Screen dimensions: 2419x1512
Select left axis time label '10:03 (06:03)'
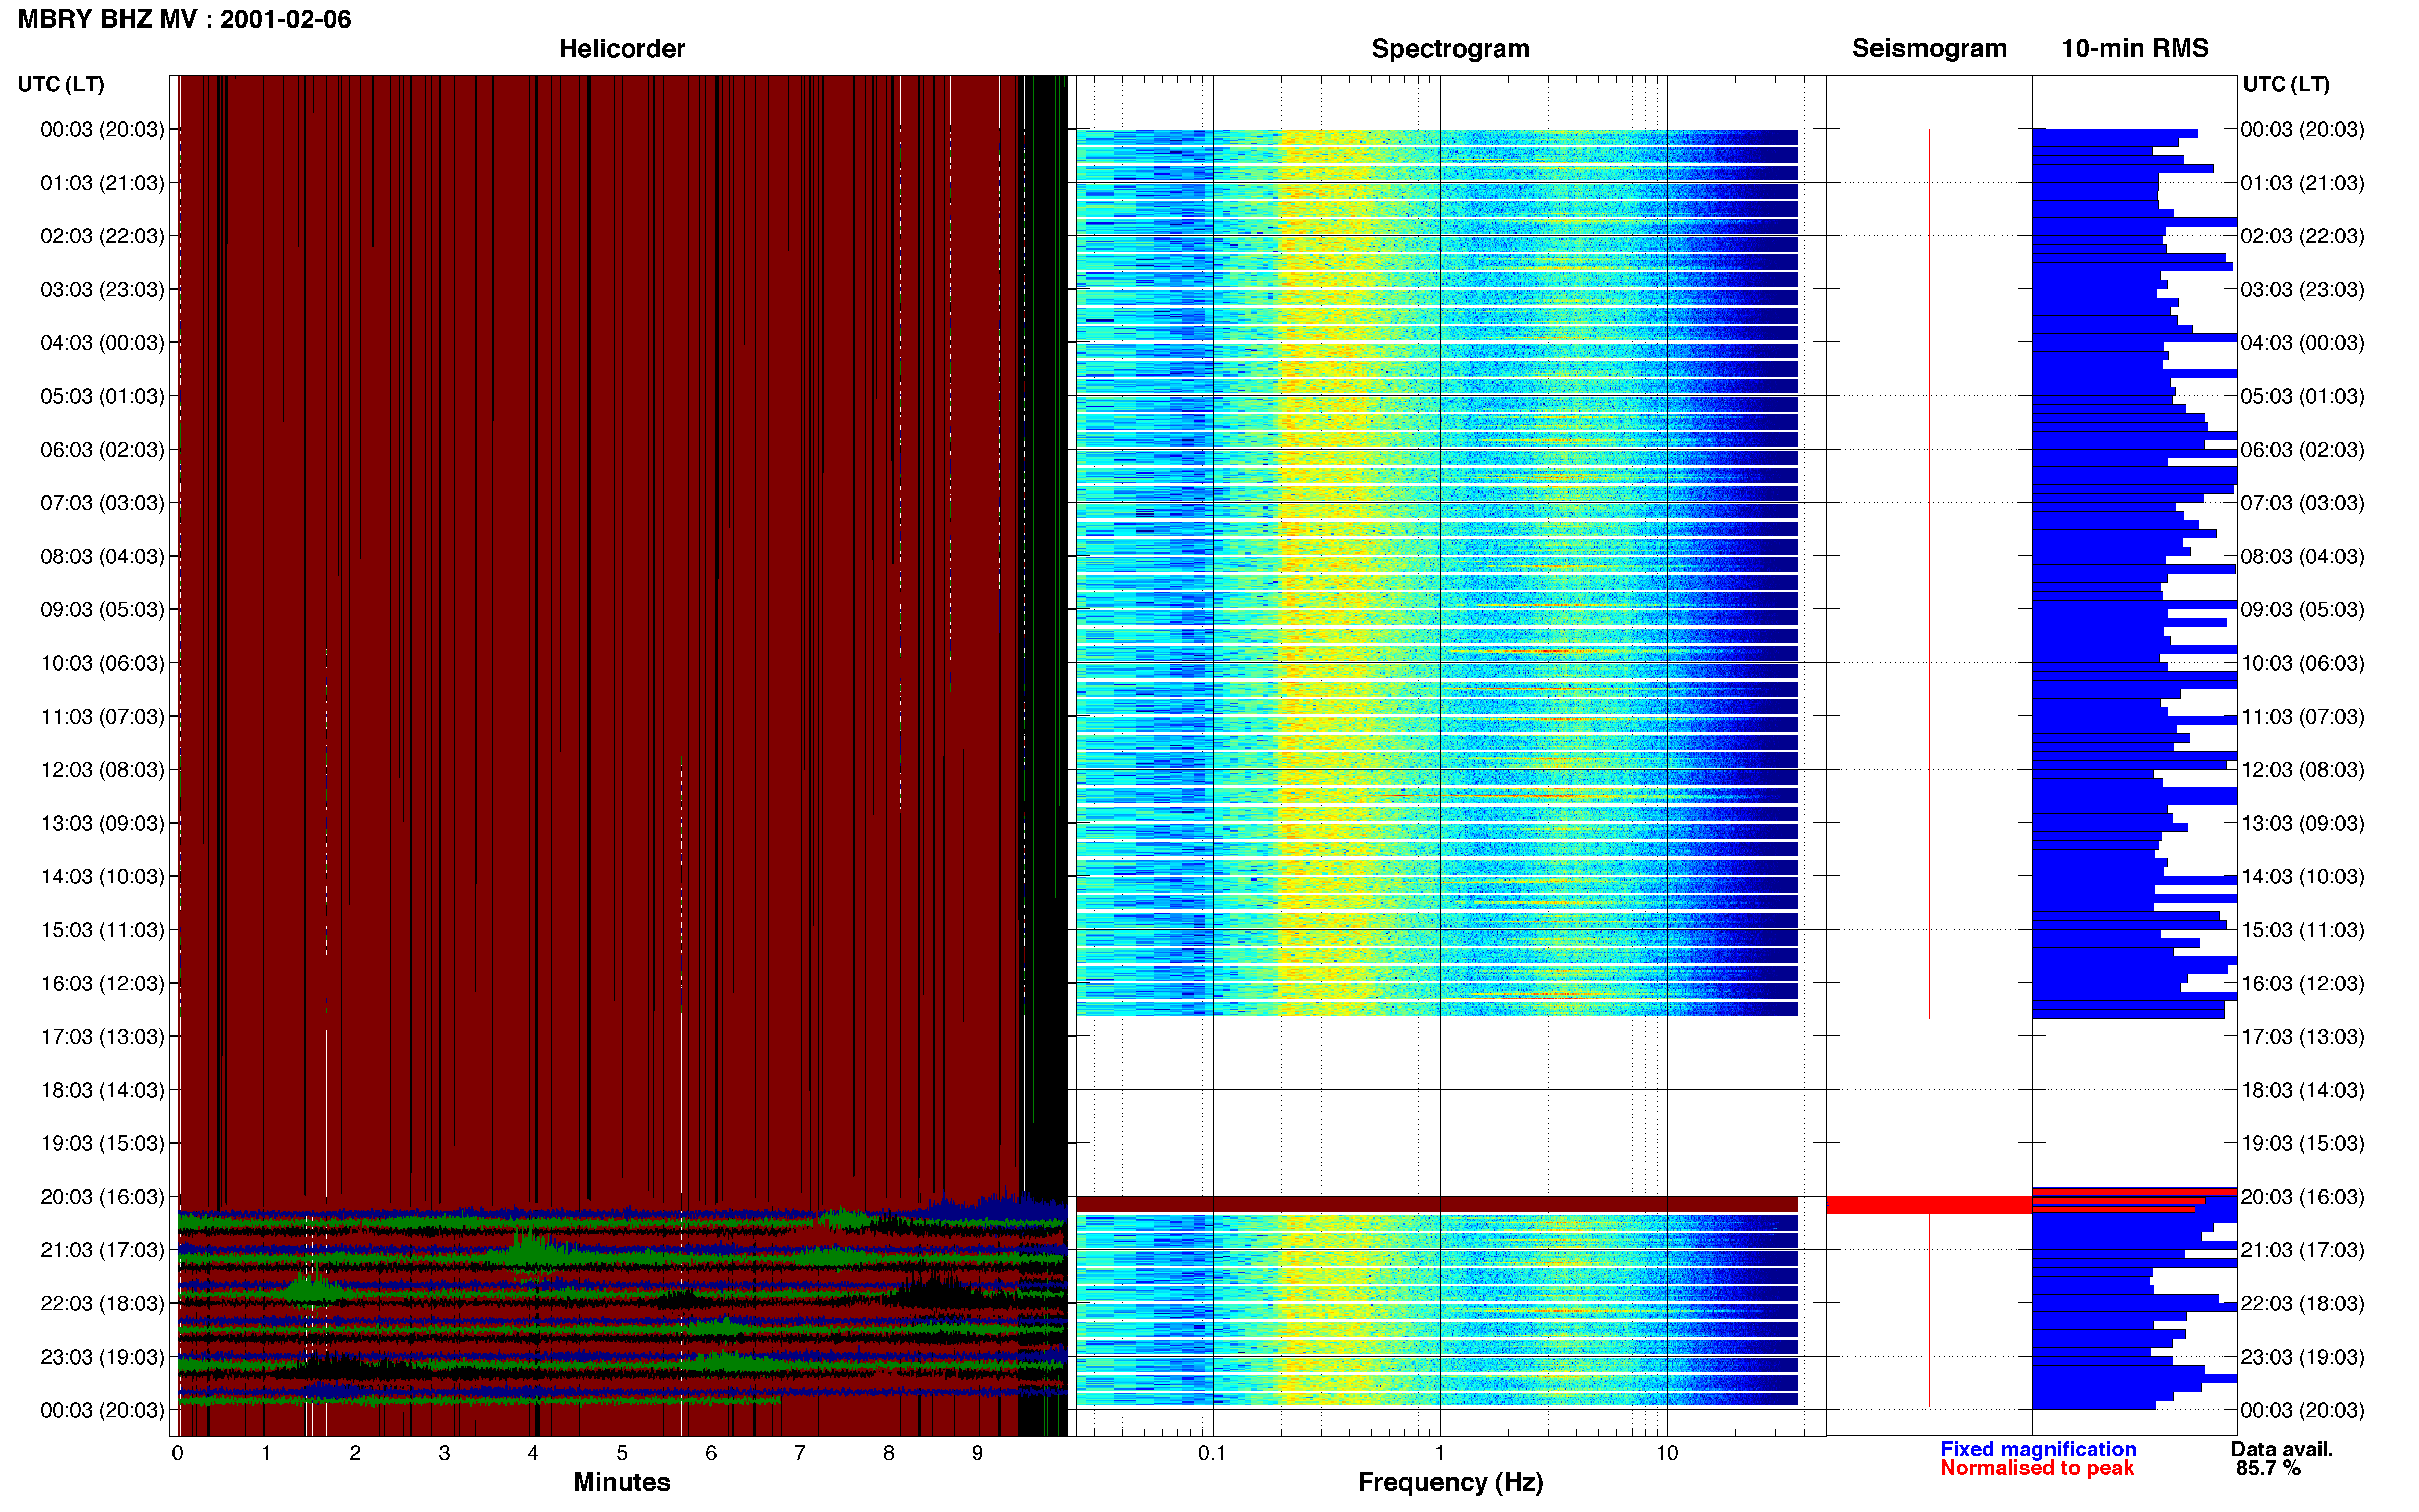pos(102,663)
